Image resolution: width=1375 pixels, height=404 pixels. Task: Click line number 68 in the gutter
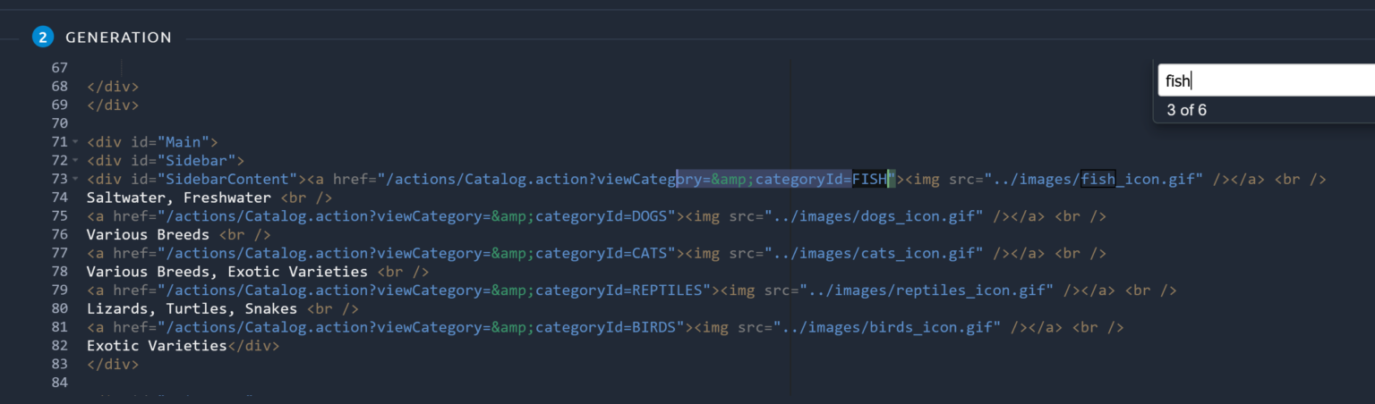point(59,87)
